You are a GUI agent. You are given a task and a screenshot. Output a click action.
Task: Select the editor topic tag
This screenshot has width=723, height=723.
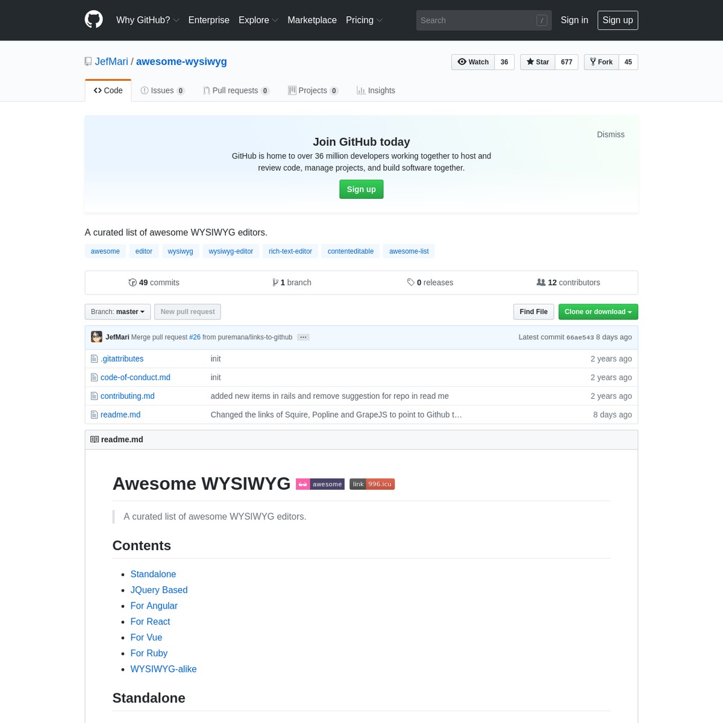pyautogui.click(x=143, y=251)
